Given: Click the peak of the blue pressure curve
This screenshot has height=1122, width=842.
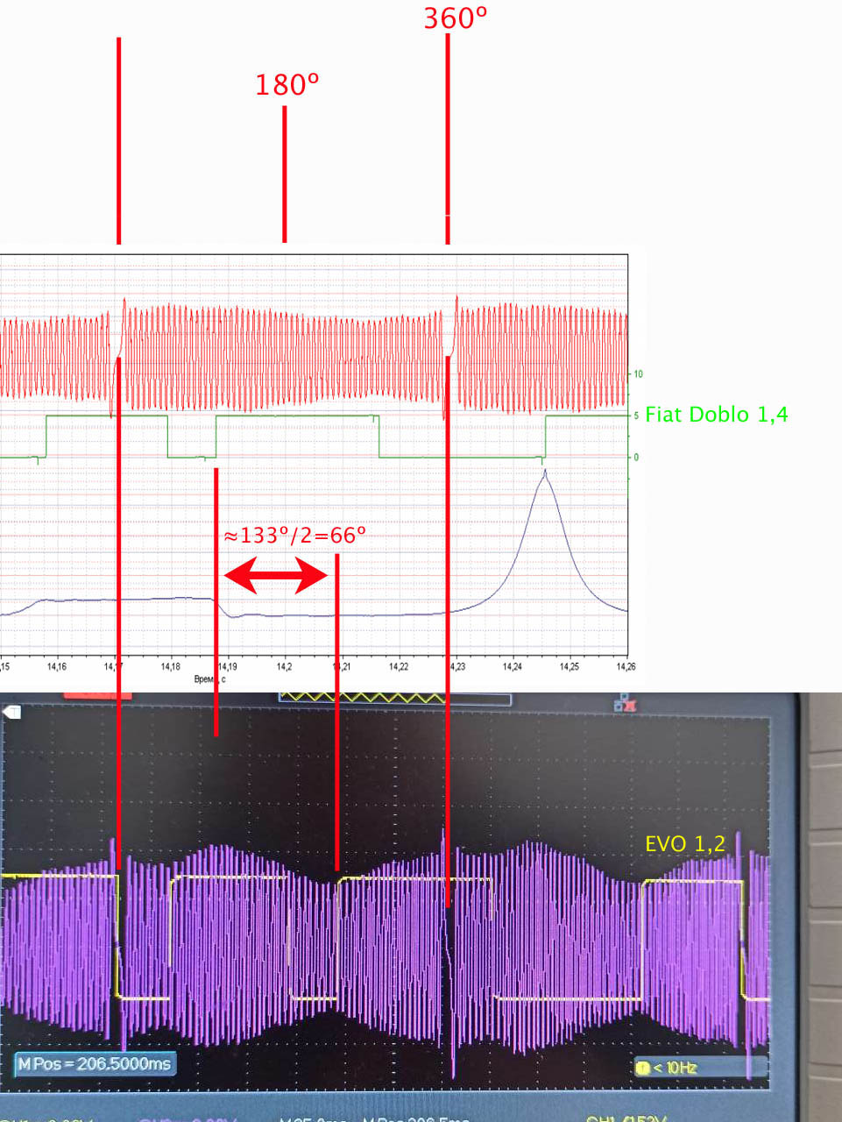Looking at the screenshot, I should pos(545,473).
